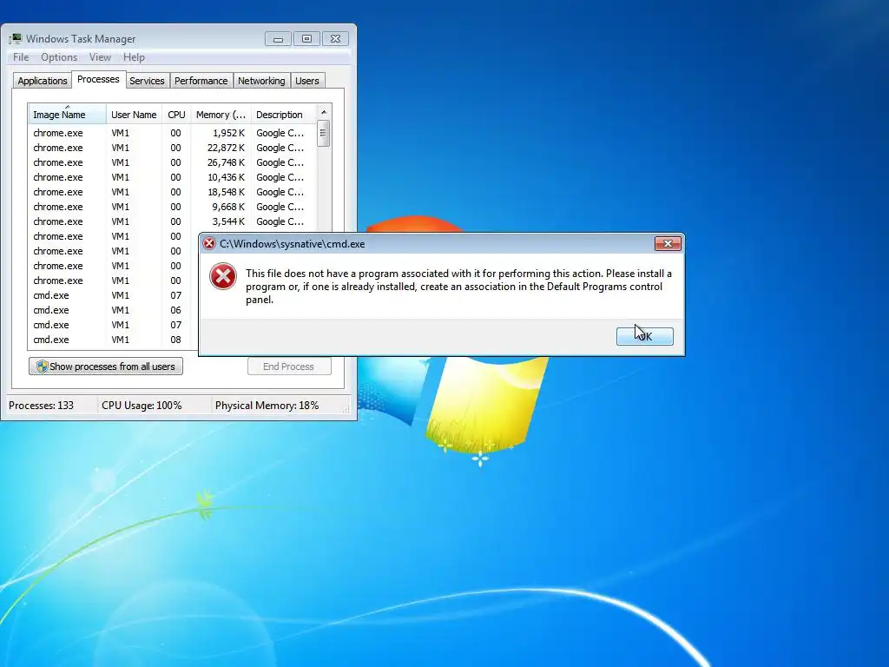Click the process list scrollbar thumb
The image size is (889, 667).
(323, 133)
